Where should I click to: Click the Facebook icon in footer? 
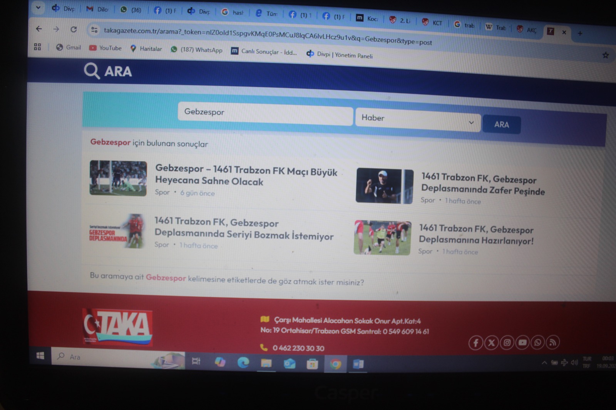coord(475,343)
